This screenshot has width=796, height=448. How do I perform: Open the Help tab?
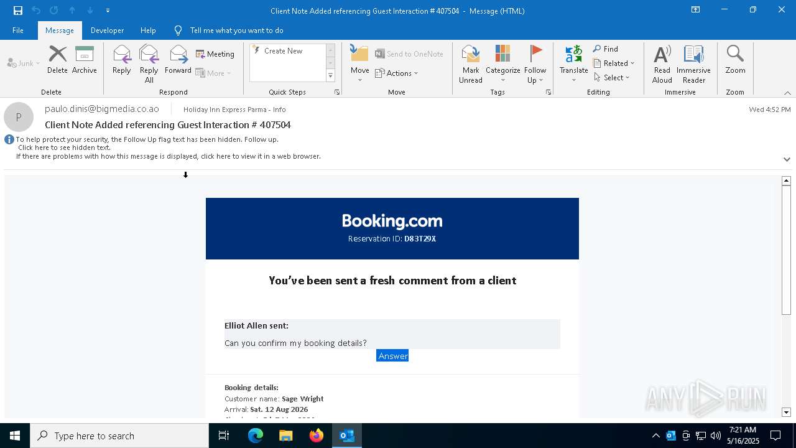148,30
